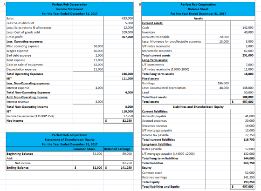
Task: Select 'L/T mortgage payable (144000-12000)' label
Action: [x=168, y=154]
